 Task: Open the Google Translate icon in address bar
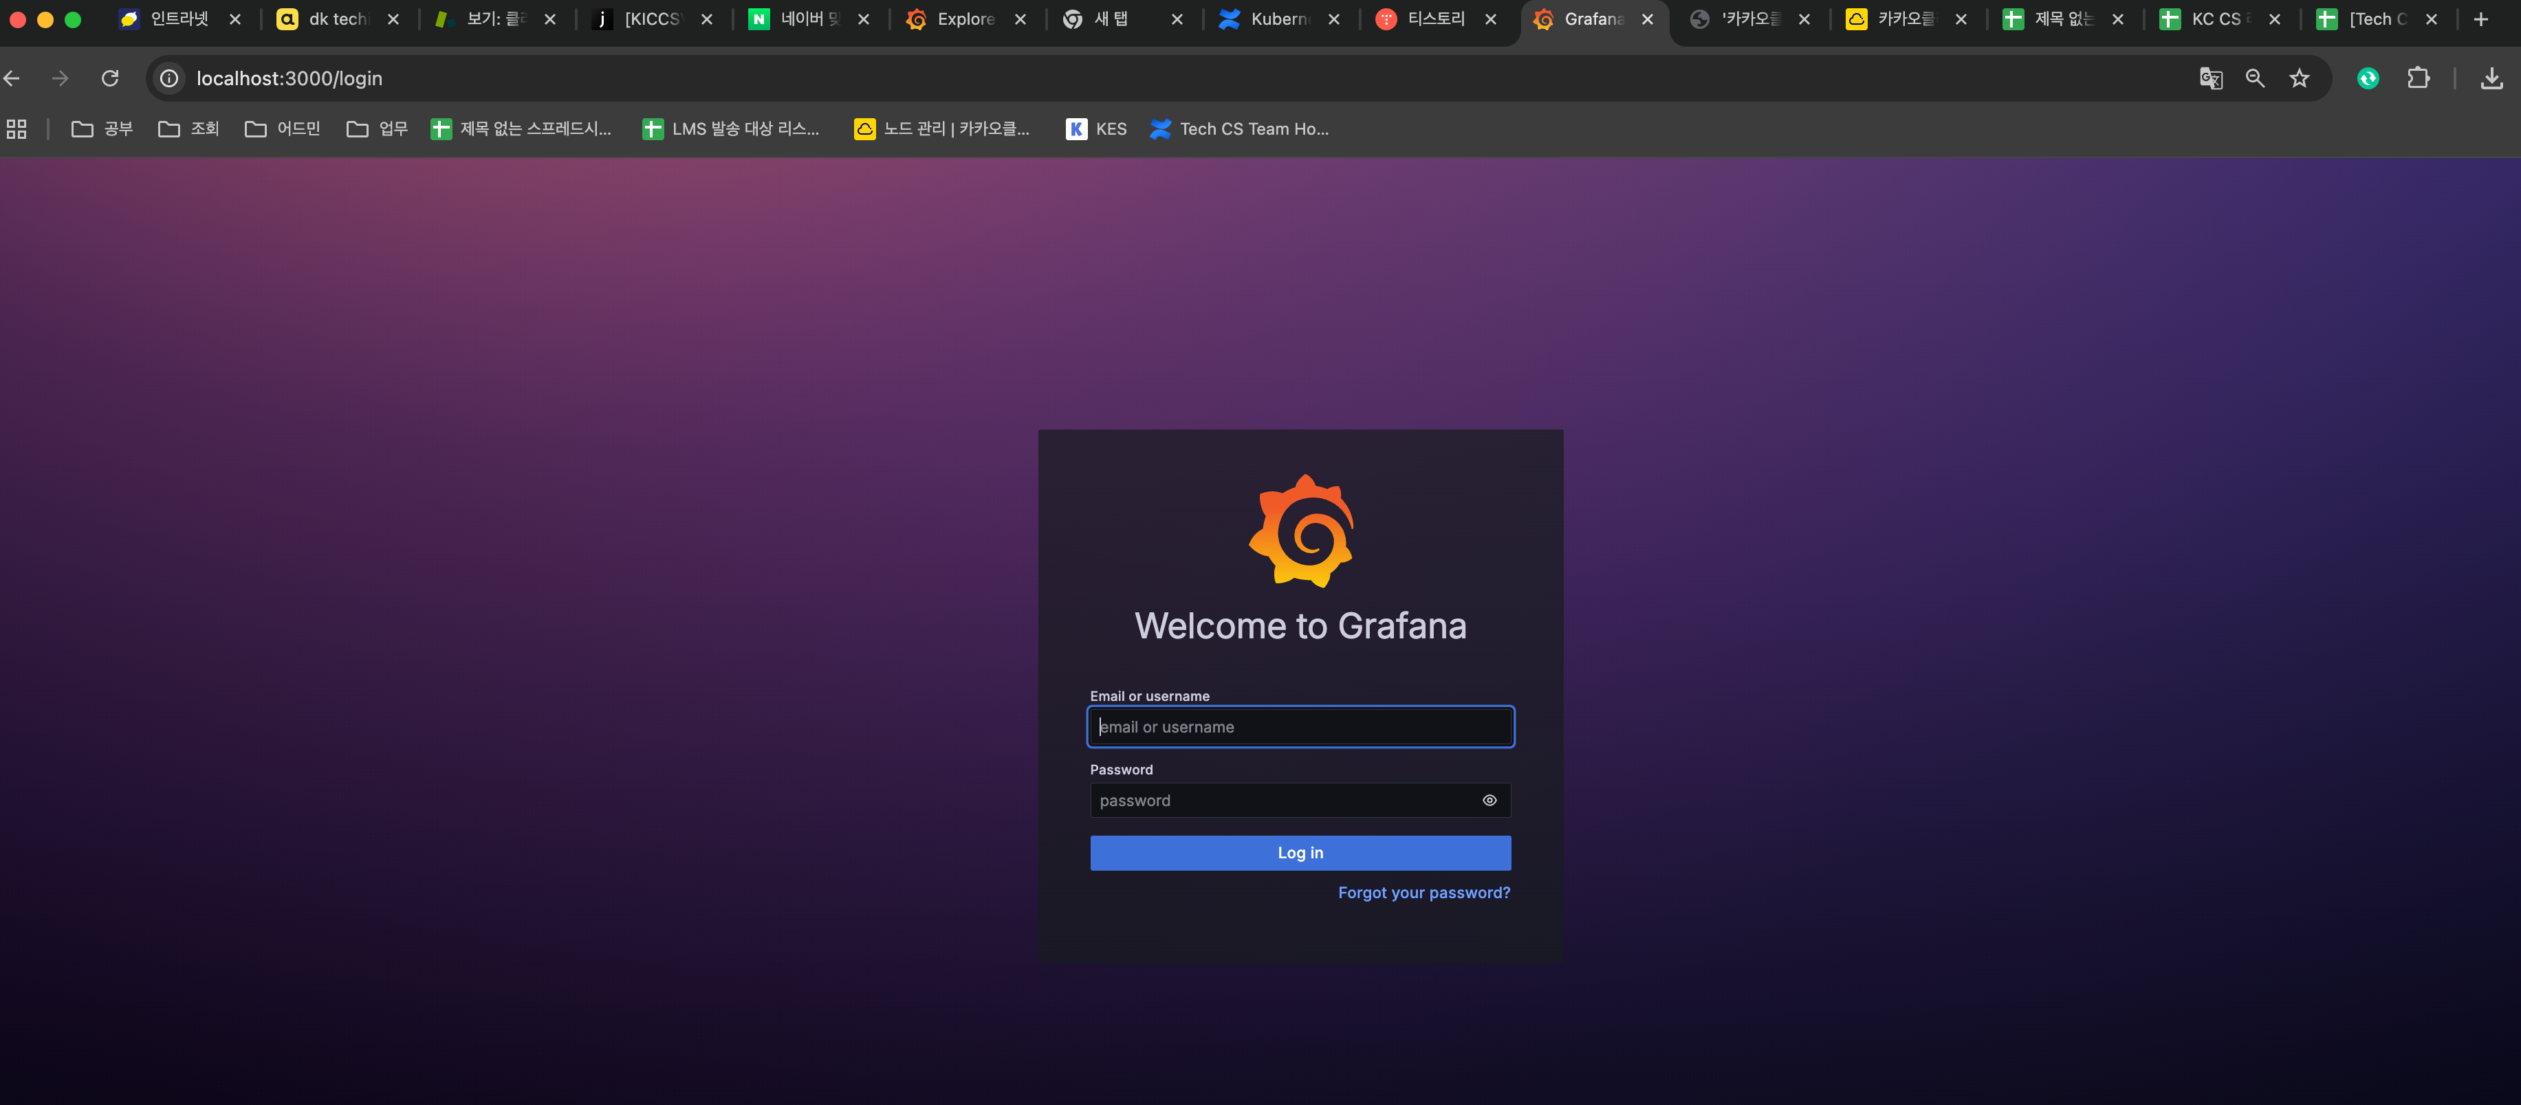click(2211, 78)
